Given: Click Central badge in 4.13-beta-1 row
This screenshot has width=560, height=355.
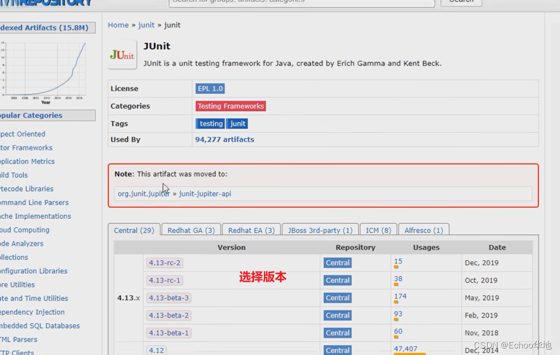Looking at the screenshot, I should coord(337,333).
